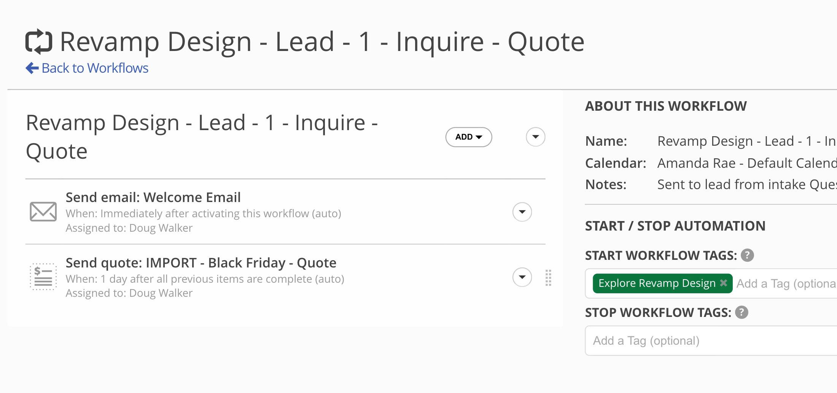Open the workflow header options caret menu
Viewport: 837px width, 393px height.
point(535,137)
